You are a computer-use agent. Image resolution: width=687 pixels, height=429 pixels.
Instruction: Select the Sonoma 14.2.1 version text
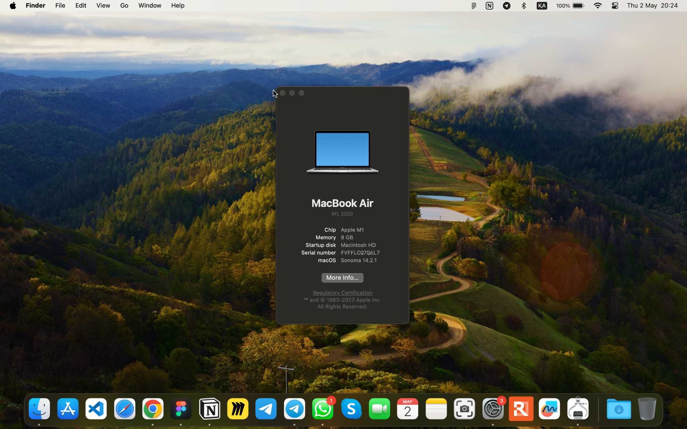[x=359, y=260]
